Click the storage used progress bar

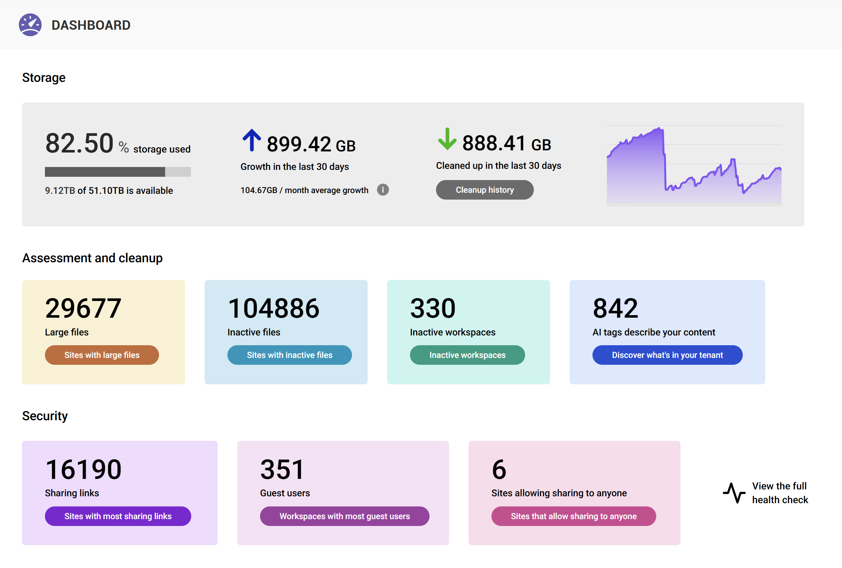[x=118, y=172]
